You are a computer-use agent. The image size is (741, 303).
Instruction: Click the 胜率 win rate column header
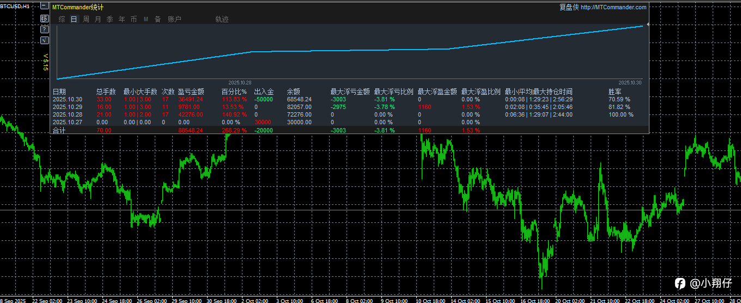click(615, 92)
